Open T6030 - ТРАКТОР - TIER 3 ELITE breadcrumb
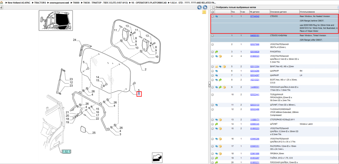The height and width of the screenshot is (164, 339). 105,3
